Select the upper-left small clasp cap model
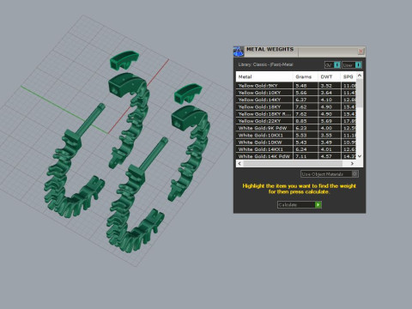The height and width of the screenshot is (309, 412). click(124, 60)
